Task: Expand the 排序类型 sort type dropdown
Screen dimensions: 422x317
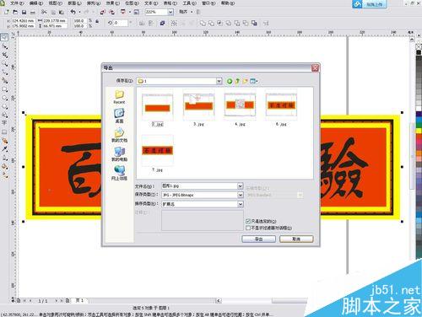Action: pyautogui.click(x=241, y=204)
